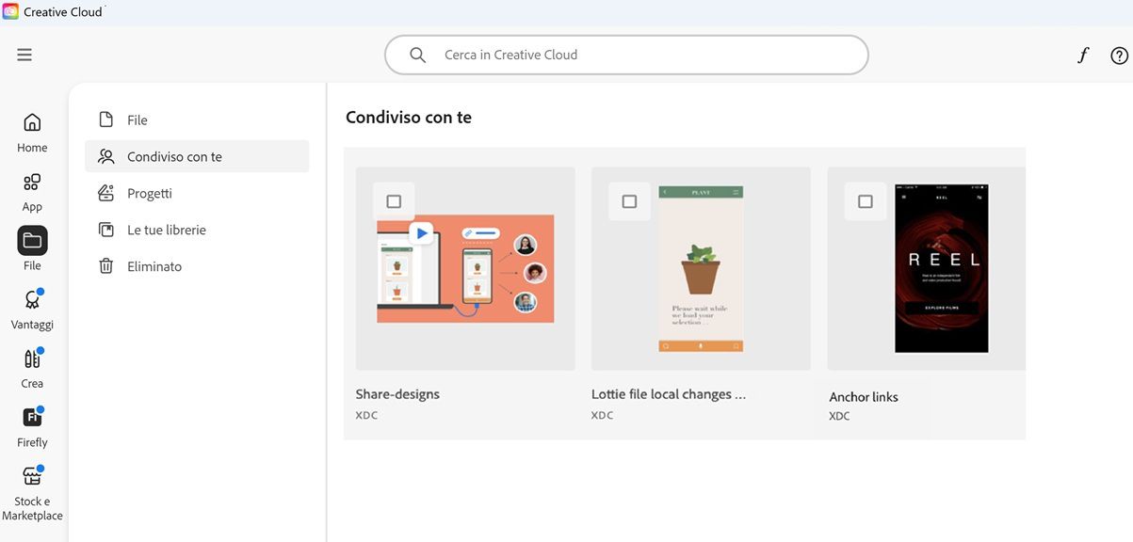Viewport: 1133px width, 542px height.
Task: Select the Lottie file checkbox
Action: [629, 201]
